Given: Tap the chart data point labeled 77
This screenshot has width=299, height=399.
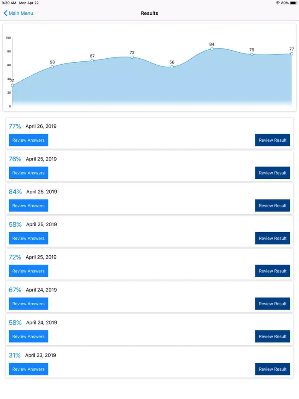Looking at the screenshot, I should pyautogui.click(x=291, y=54).
